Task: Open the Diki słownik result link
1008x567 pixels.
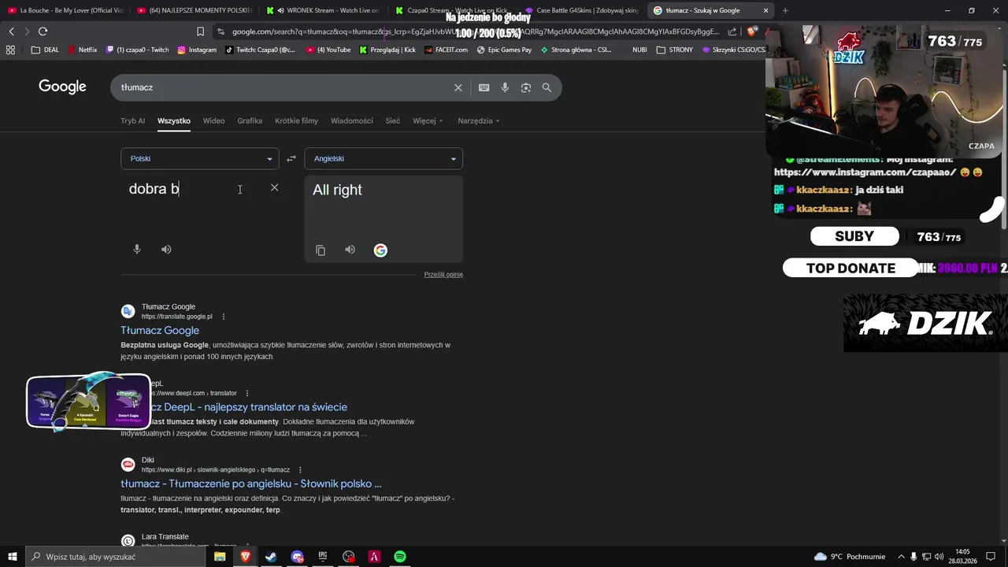Action: 251,484
